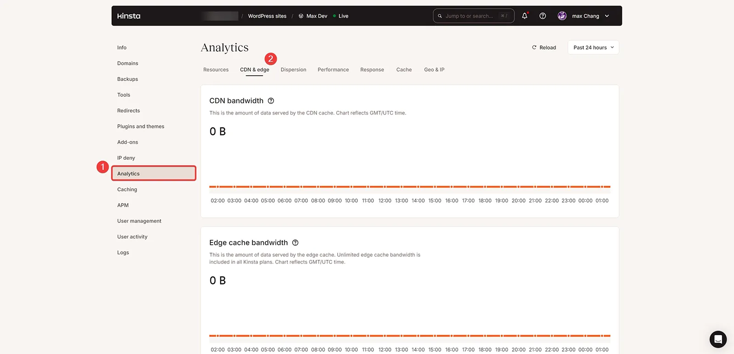Click the Kinsta logo
This screenshot has width=734, height=354.
(129, 16)
